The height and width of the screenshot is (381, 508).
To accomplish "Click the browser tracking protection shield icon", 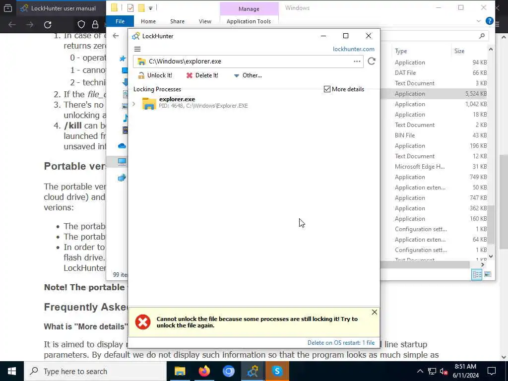I will (81, 25).
